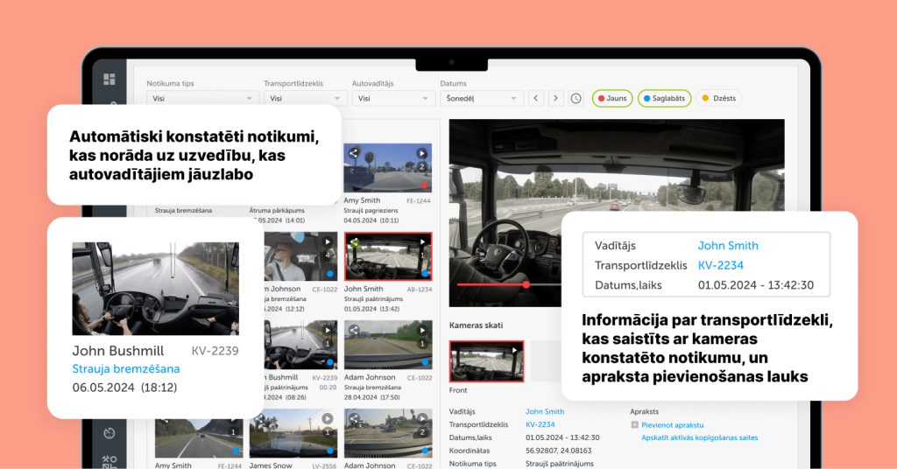Play the James Snow LV-2556 clip

328,419
